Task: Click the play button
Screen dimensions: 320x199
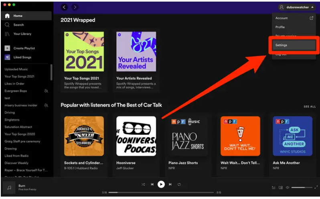Action: [x=161, y=184]
